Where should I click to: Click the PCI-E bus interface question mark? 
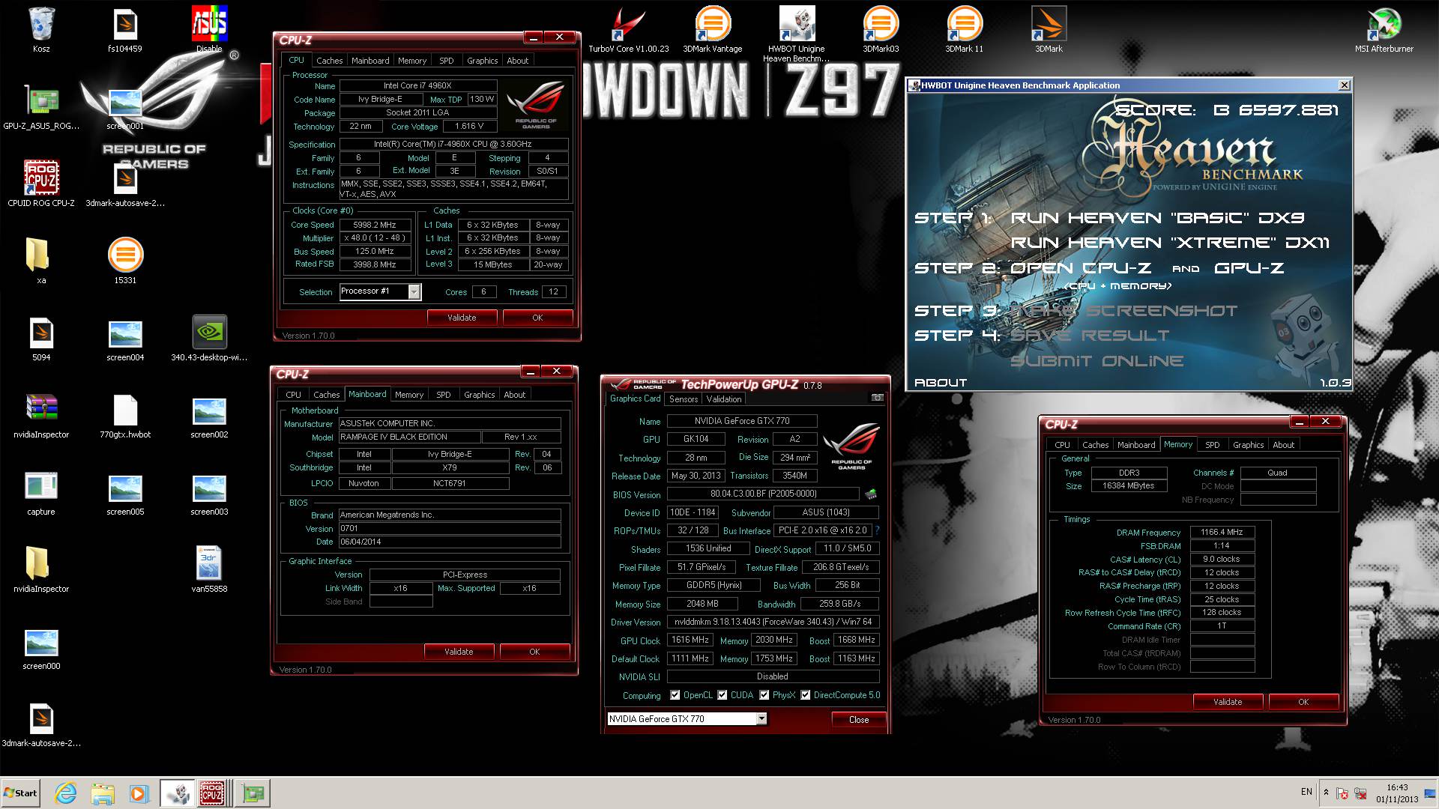pos(877,530)
